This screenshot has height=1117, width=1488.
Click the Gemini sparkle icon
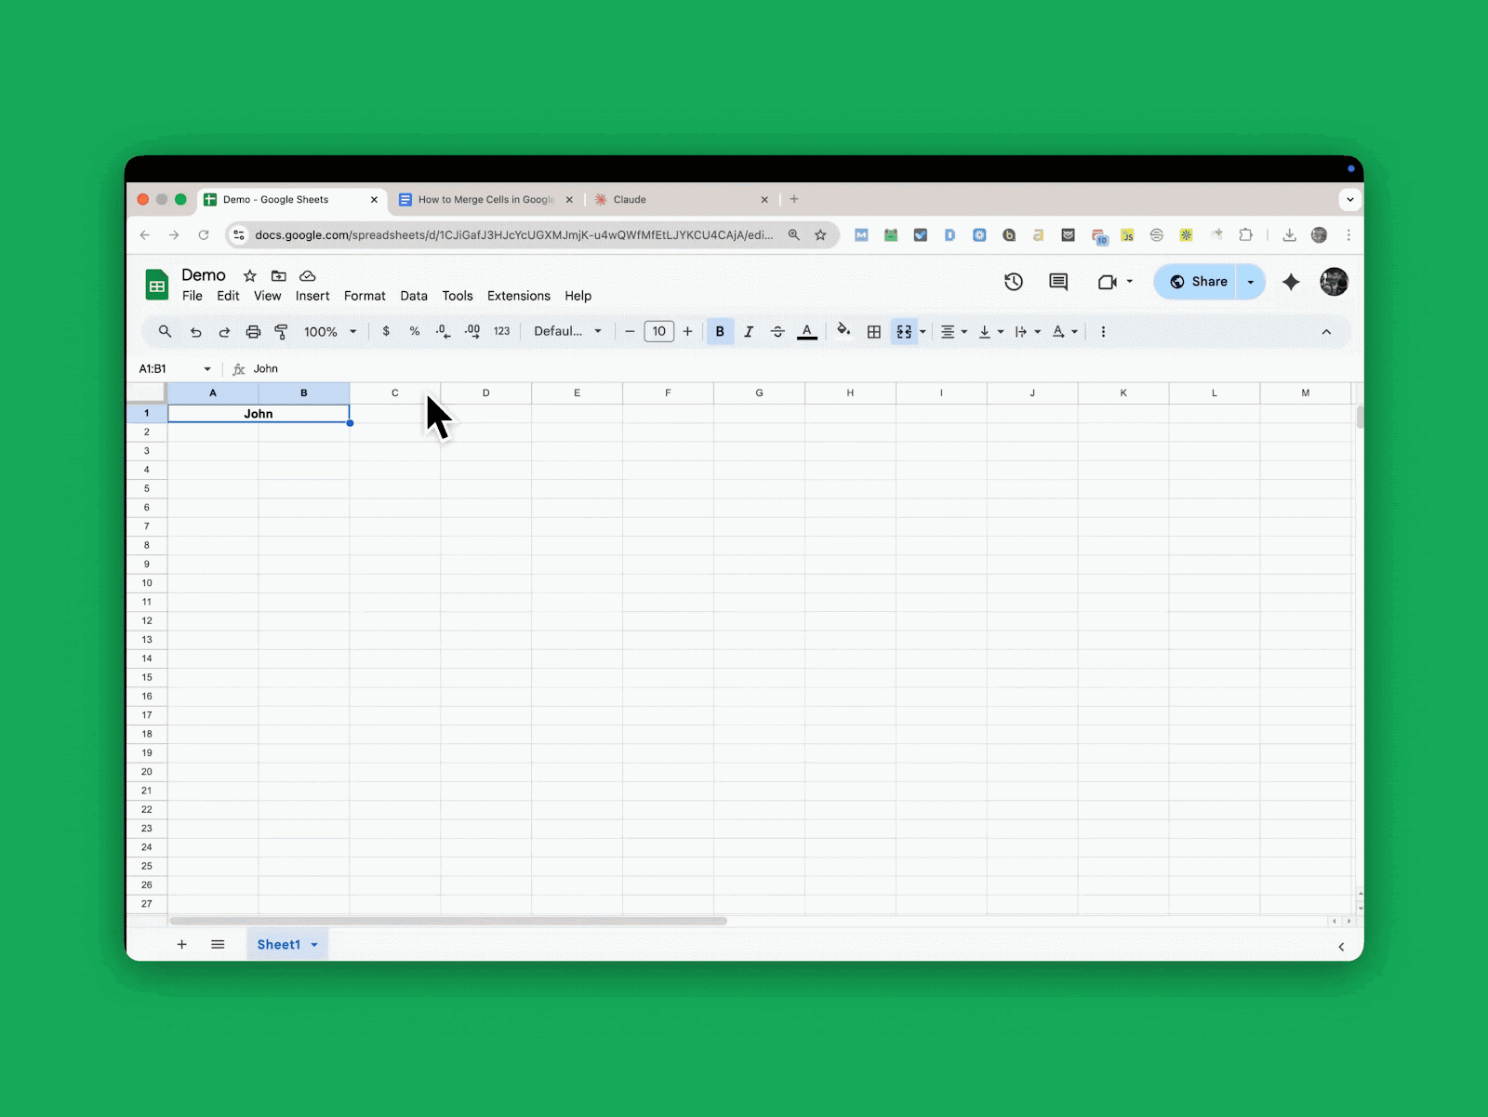(1291, 282)
